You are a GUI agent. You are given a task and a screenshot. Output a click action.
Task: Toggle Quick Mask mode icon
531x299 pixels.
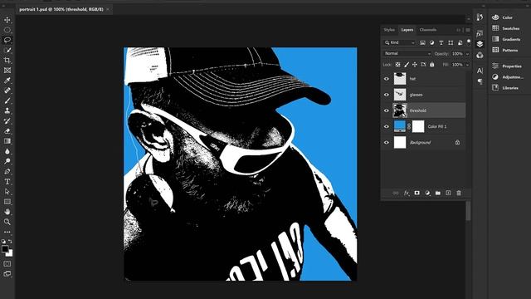tap(7, 263)
